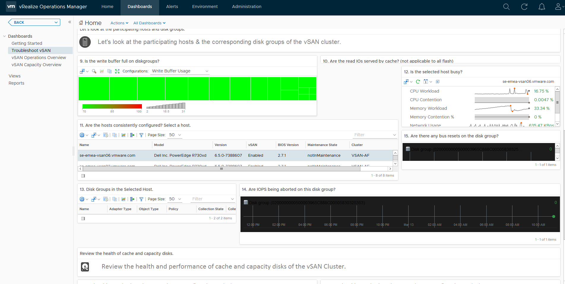Toggle column chooser below widget 13 table

[83, 218]
